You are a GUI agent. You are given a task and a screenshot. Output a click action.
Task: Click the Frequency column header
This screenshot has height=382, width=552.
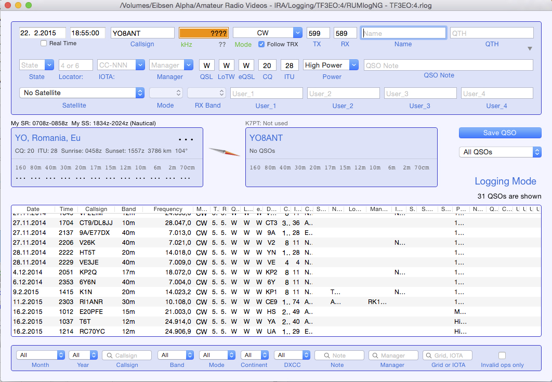(x=167, y=209)
